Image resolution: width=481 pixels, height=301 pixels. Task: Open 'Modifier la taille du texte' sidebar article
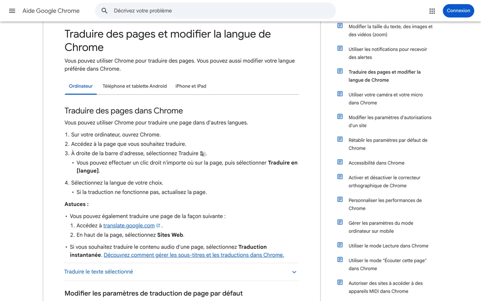pyautogui.click(x=390, y=30)
